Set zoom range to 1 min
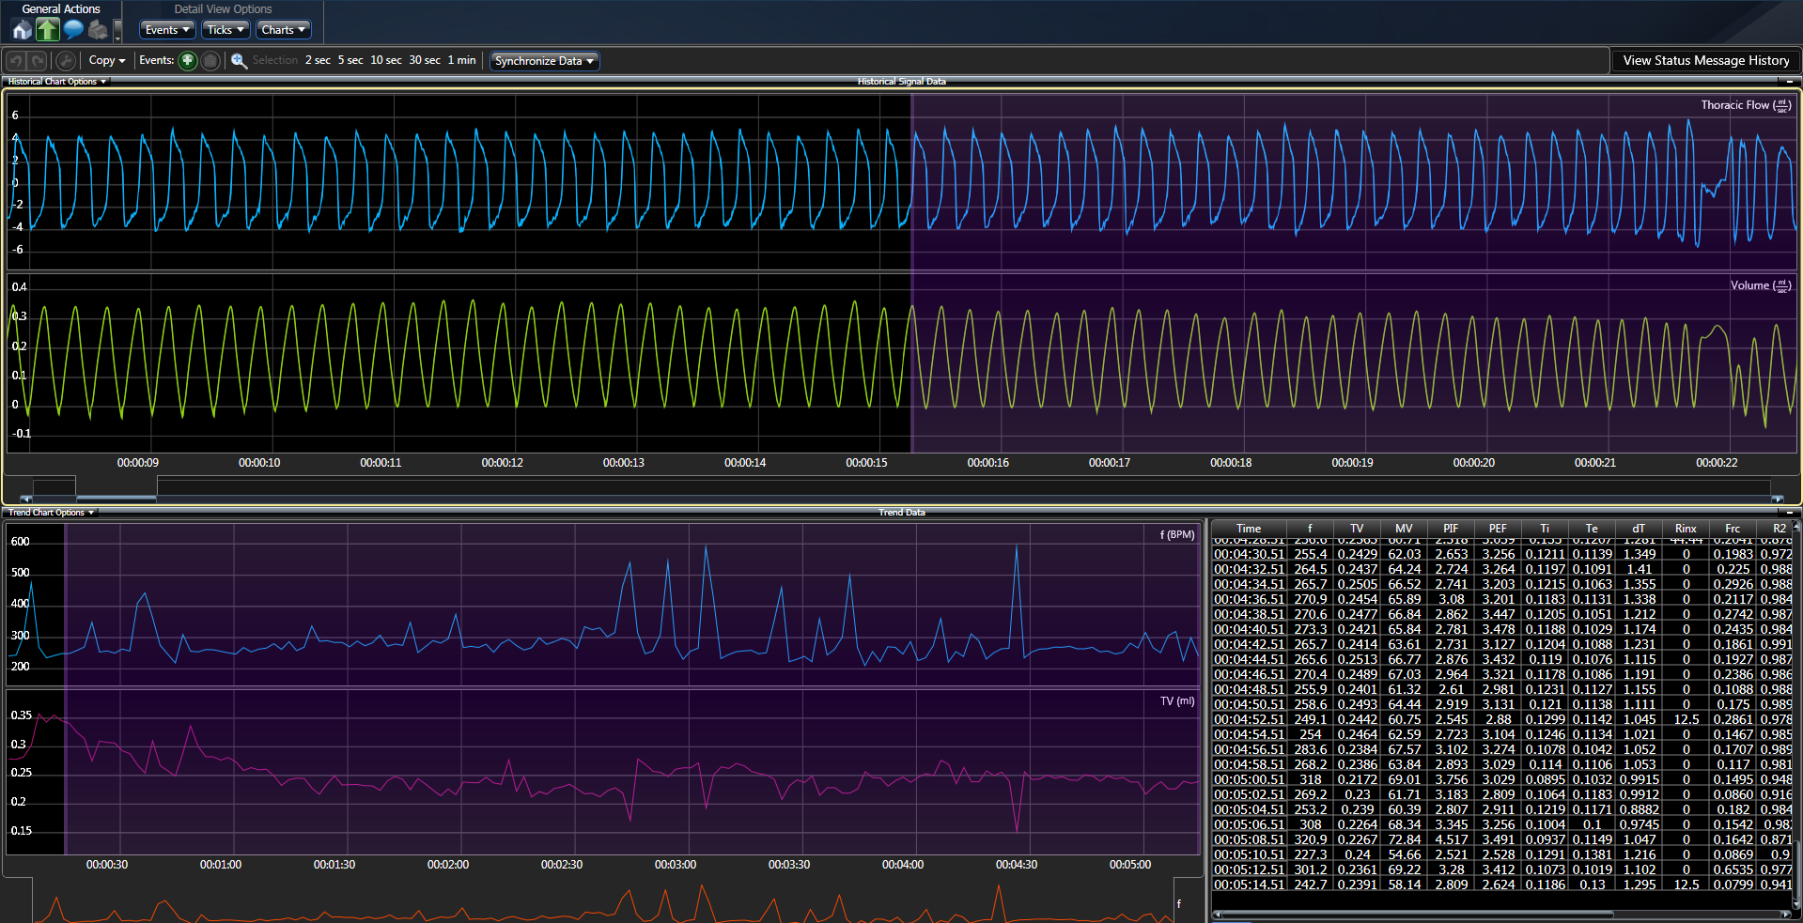Image resolution: width=1803 pixels, height=923 pixels. point(461,60)
